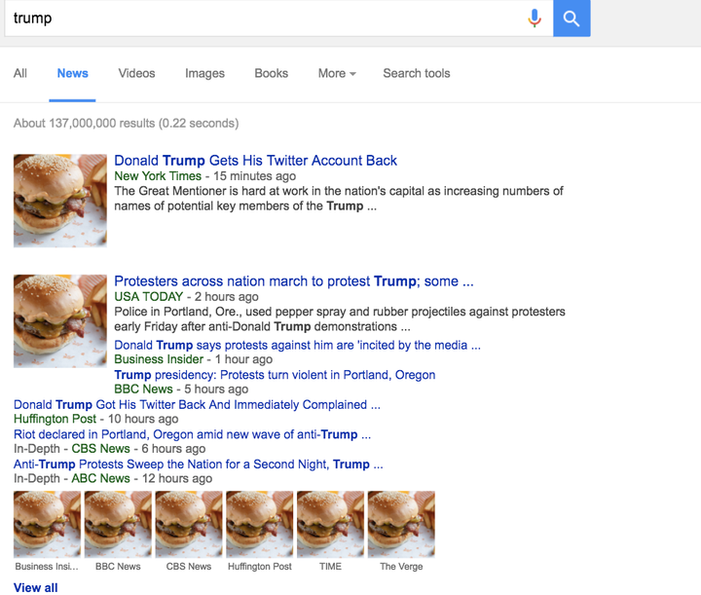Click burger thumbnail beside USA TODAY result
Screen dimensions: 701x595
pos(60,321)
